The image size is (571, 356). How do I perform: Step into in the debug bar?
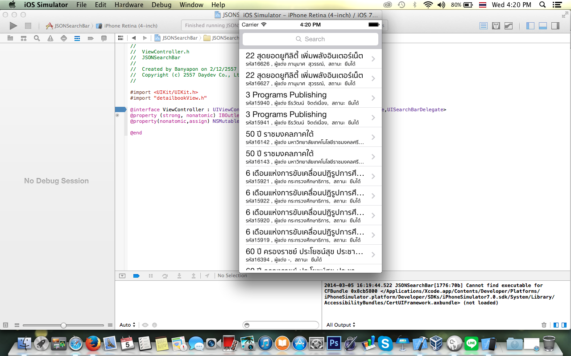click(x=179, y=276)
